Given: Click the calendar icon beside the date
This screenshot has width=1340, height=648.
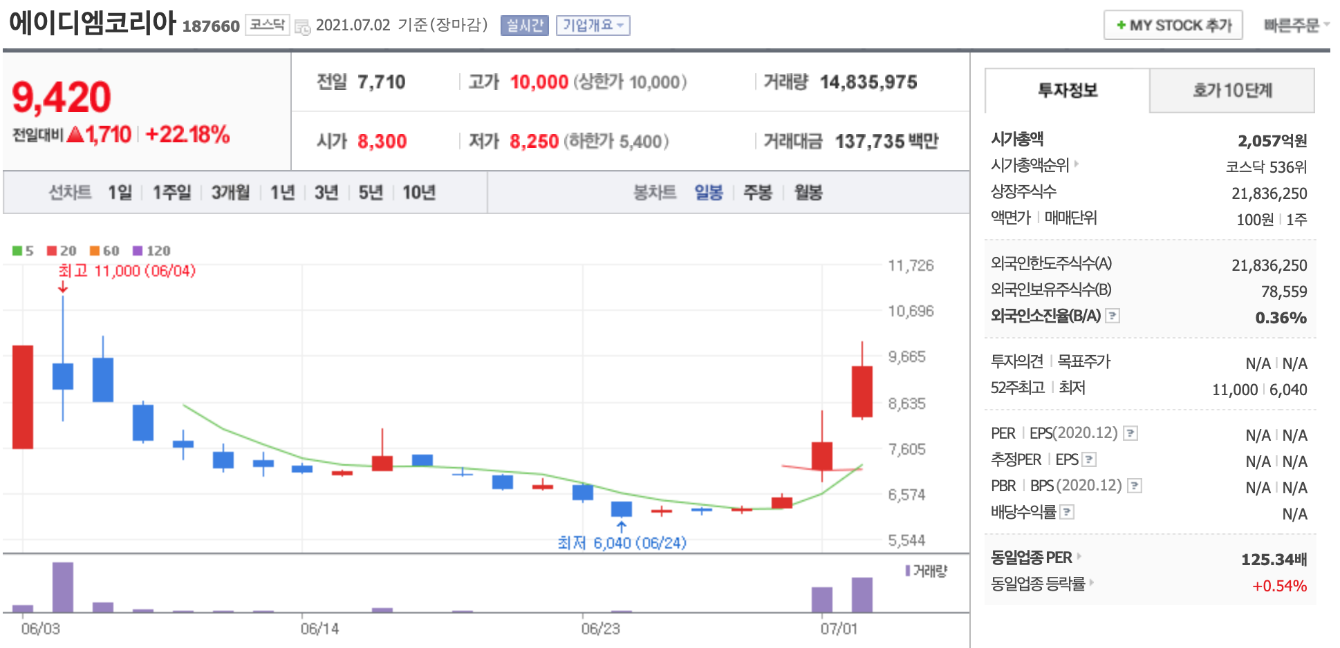Looking at the screenshot, I should tap(302, 27).
